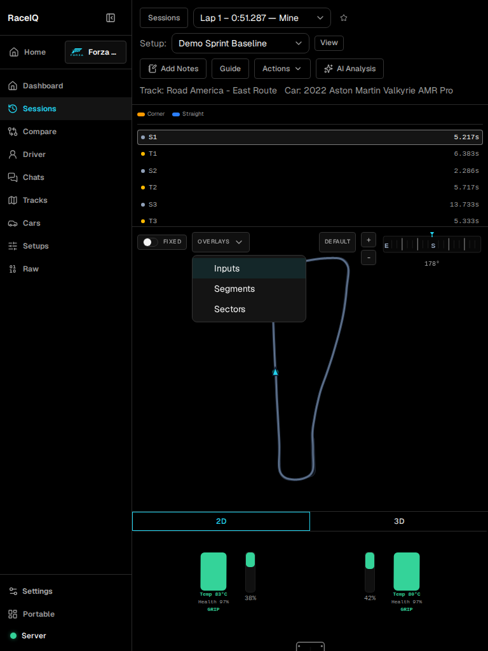This screenshot has width=488, height=651.
Task: Click the Dashboard sidebar icon
Action: pyautogui.click(x=13, y=86)
